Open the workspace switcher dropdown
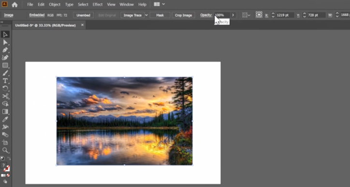Image resolution: width=350 pixels, height=187 pixels. click(x=160, y=4)
